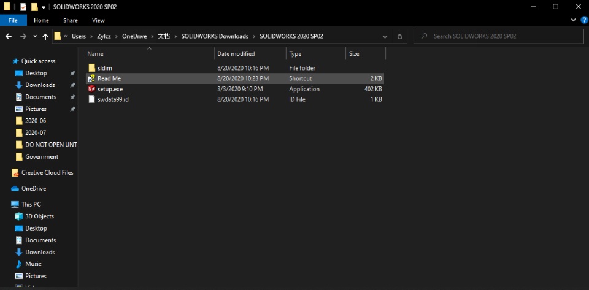This screenshot has width=589, height=290.
Task: Expand the address bar history dropdown
Action: (385, 36)
